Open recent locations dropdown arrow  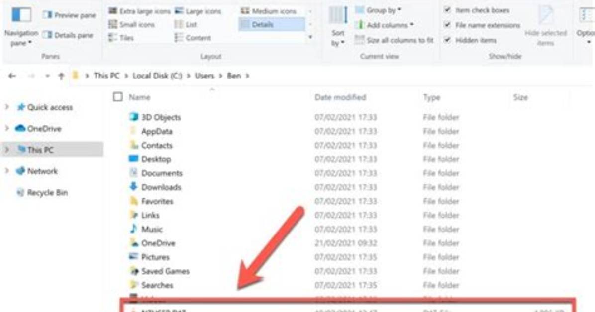[47, 76]
